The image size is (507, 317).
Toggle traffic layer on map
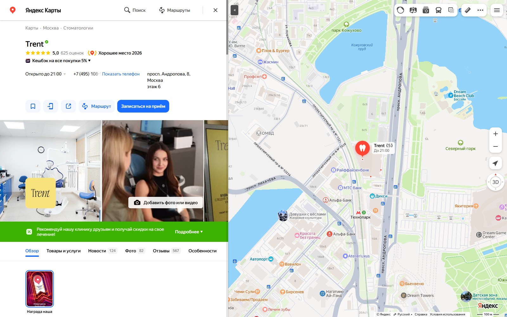[401, 10]
